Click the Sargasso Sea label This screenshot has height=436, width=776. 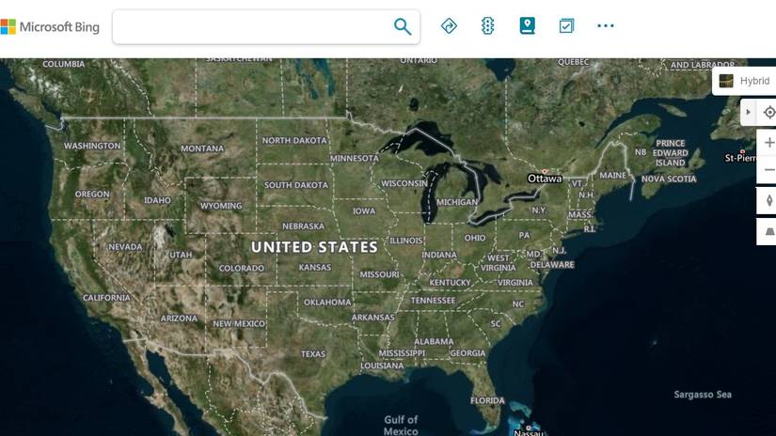point(703,395)
